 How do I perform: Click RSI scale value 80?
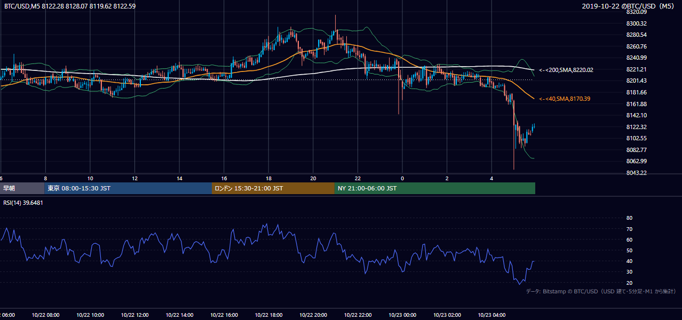(x=629, y=218)
